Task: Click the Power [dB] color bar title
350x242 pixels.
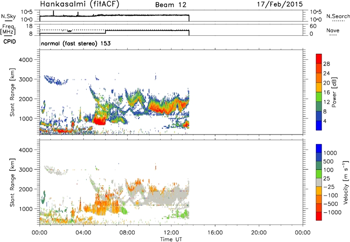Action: pos(334,92)
